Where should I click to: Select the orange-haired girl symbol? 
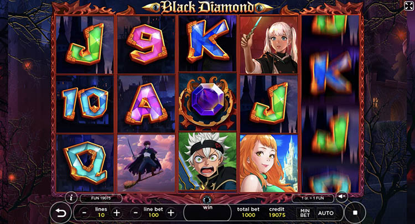tap(268, 163)
